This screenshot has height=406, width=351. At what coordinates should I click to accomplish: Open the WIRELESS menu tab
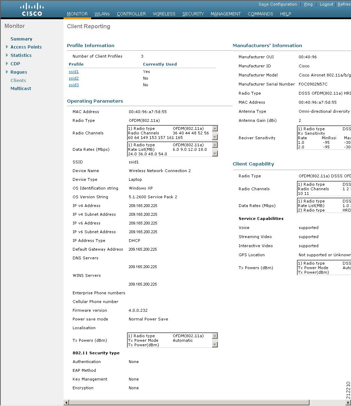(164, 14)
